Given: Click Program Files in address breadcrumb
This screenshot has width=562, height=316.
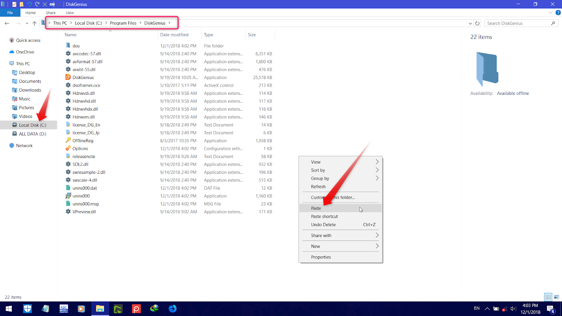Looking at the screenshot, I should pos(123,23).
